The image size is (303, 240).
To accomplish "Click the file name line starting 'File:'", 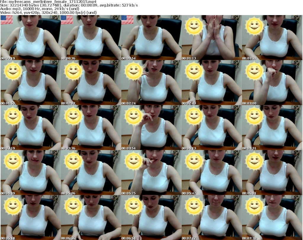I will (48, 2).
